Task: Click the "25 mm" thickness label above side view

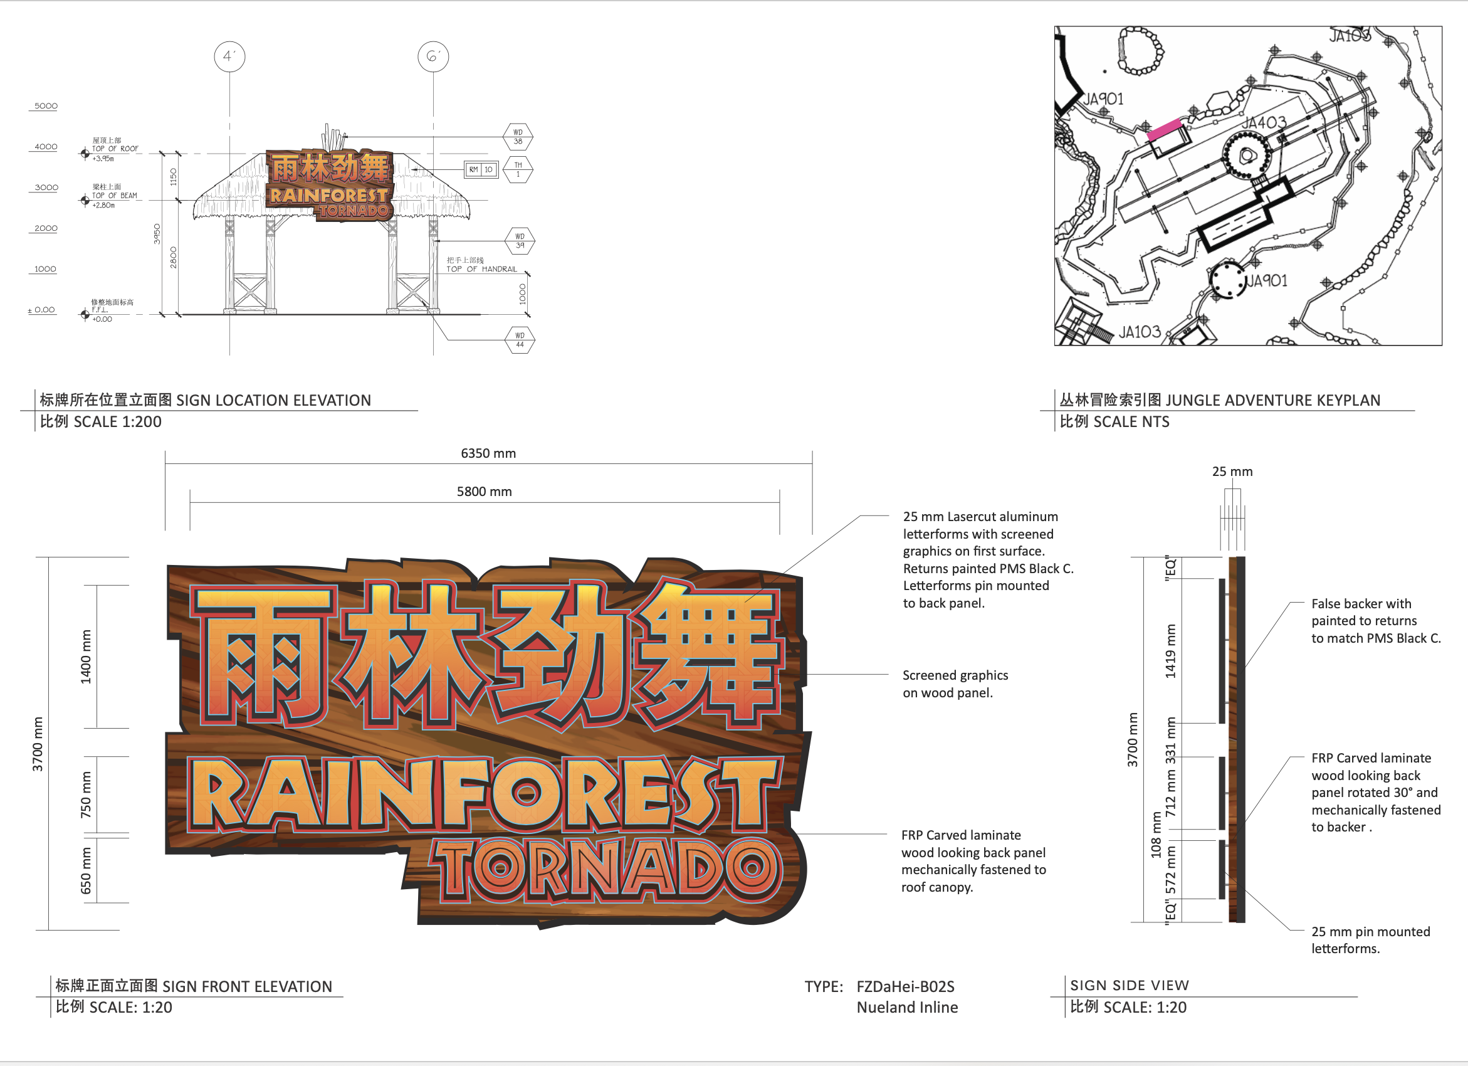Action: (x=1232, y=472)
